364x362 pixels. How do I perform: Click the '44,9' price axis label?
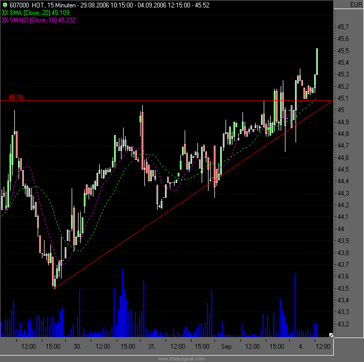tap(343, 122)
